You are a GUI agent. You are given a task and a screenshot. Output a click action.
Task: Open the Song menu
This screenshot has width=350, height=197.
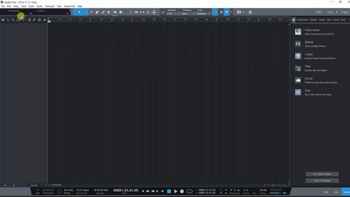(x=16, y=6)
